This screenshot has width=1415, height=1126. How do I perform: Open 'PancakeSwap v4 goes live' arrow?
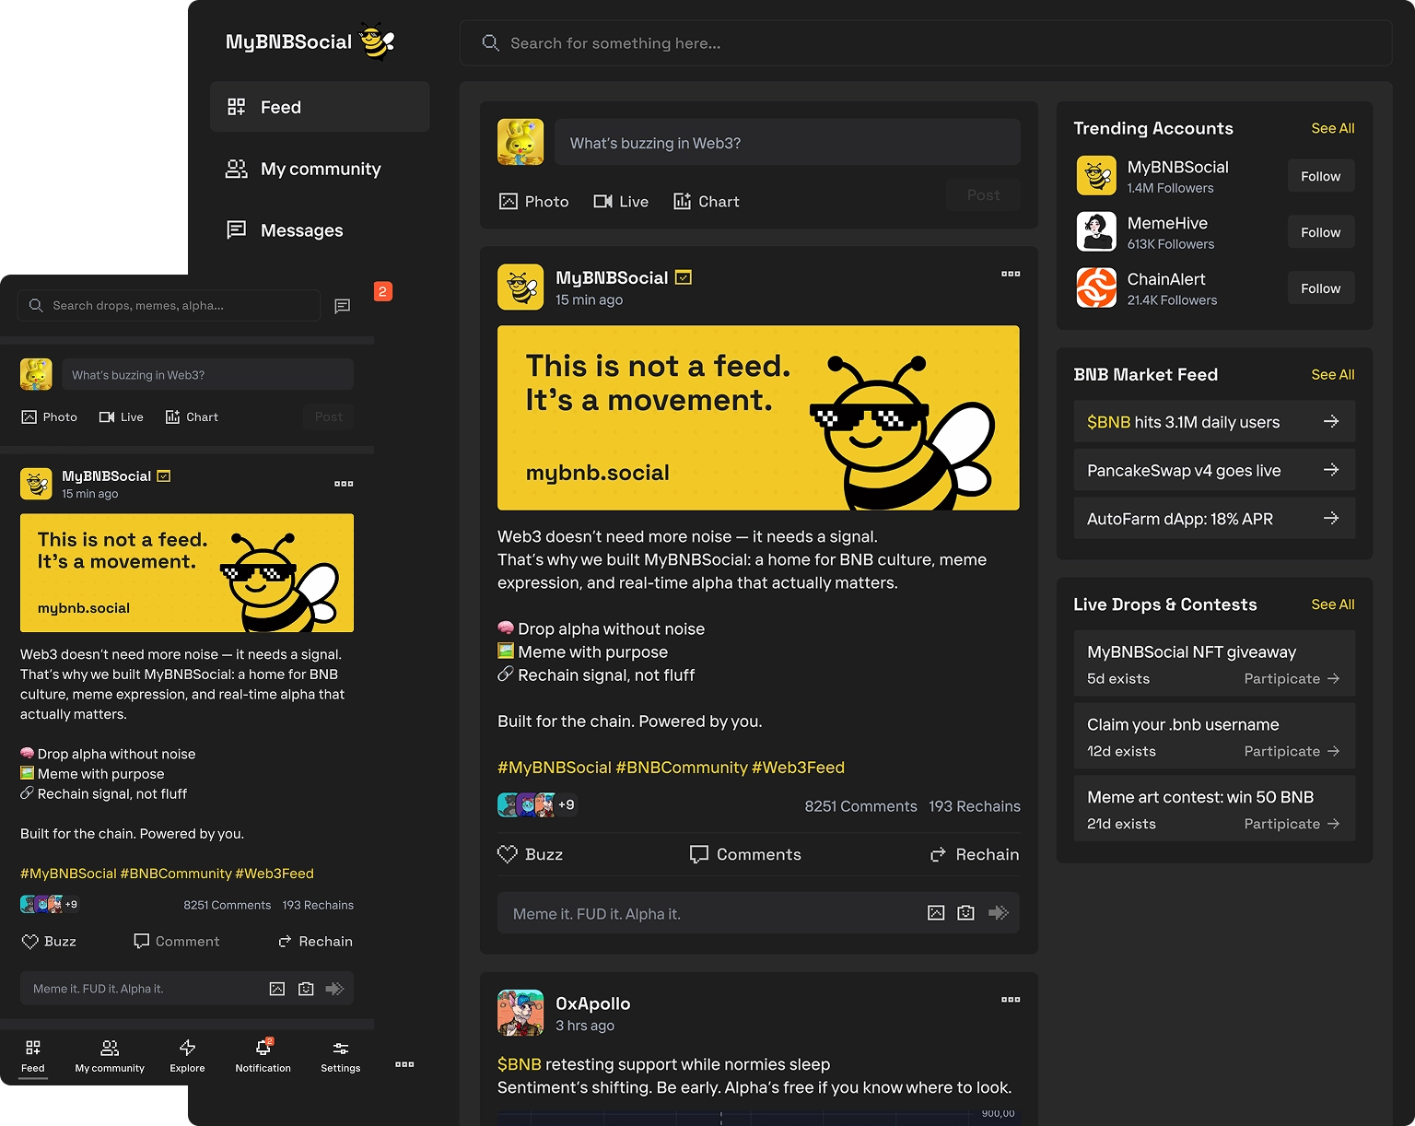1331,470
